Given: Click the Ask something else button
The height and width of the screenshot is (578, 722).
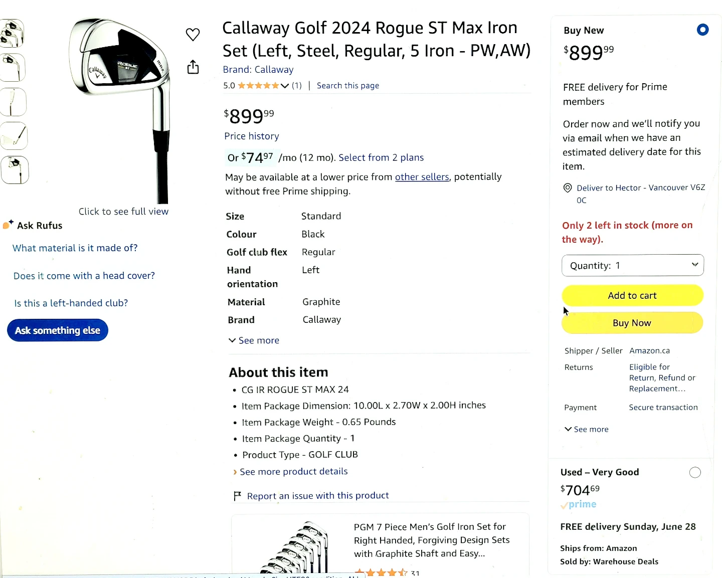Looking at the screenshot, I should 58,330.
